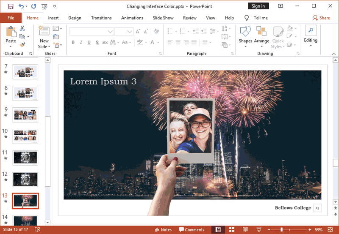Click the Share button
Screen dimensions: 339x234
[x=321, y=18]
